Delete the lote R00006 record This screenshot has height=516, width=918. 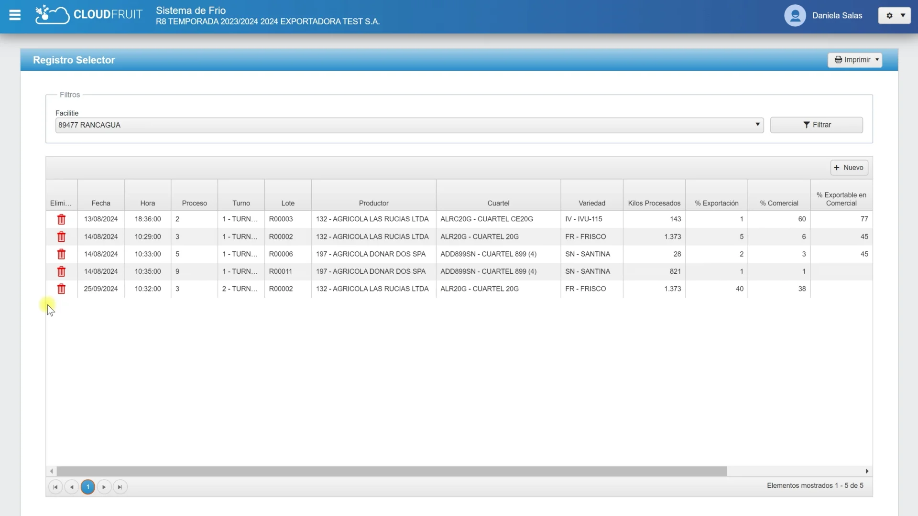click(x=62, y=254)
